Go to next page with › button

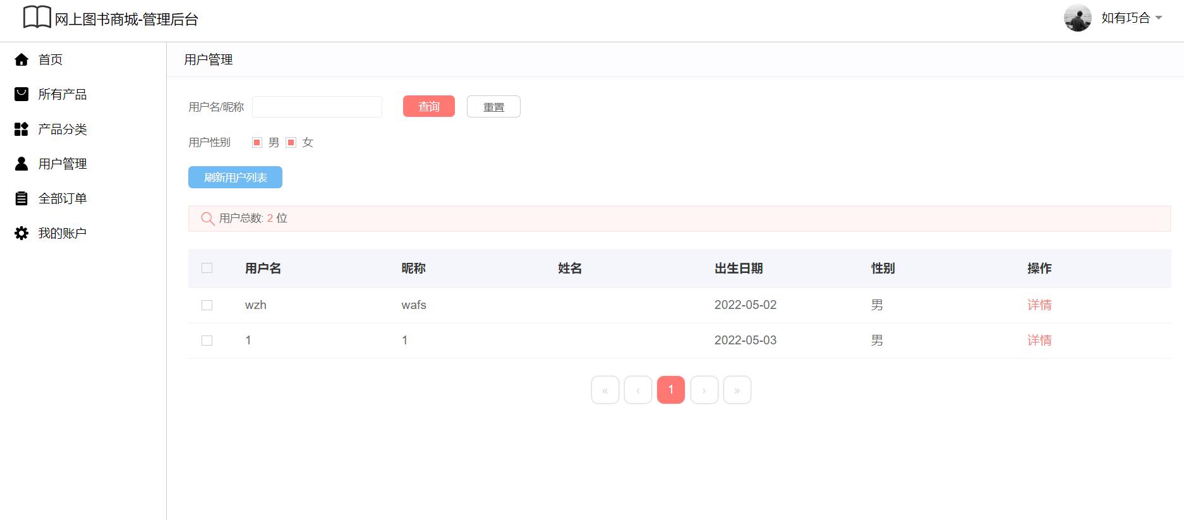(x=704, y=390)
